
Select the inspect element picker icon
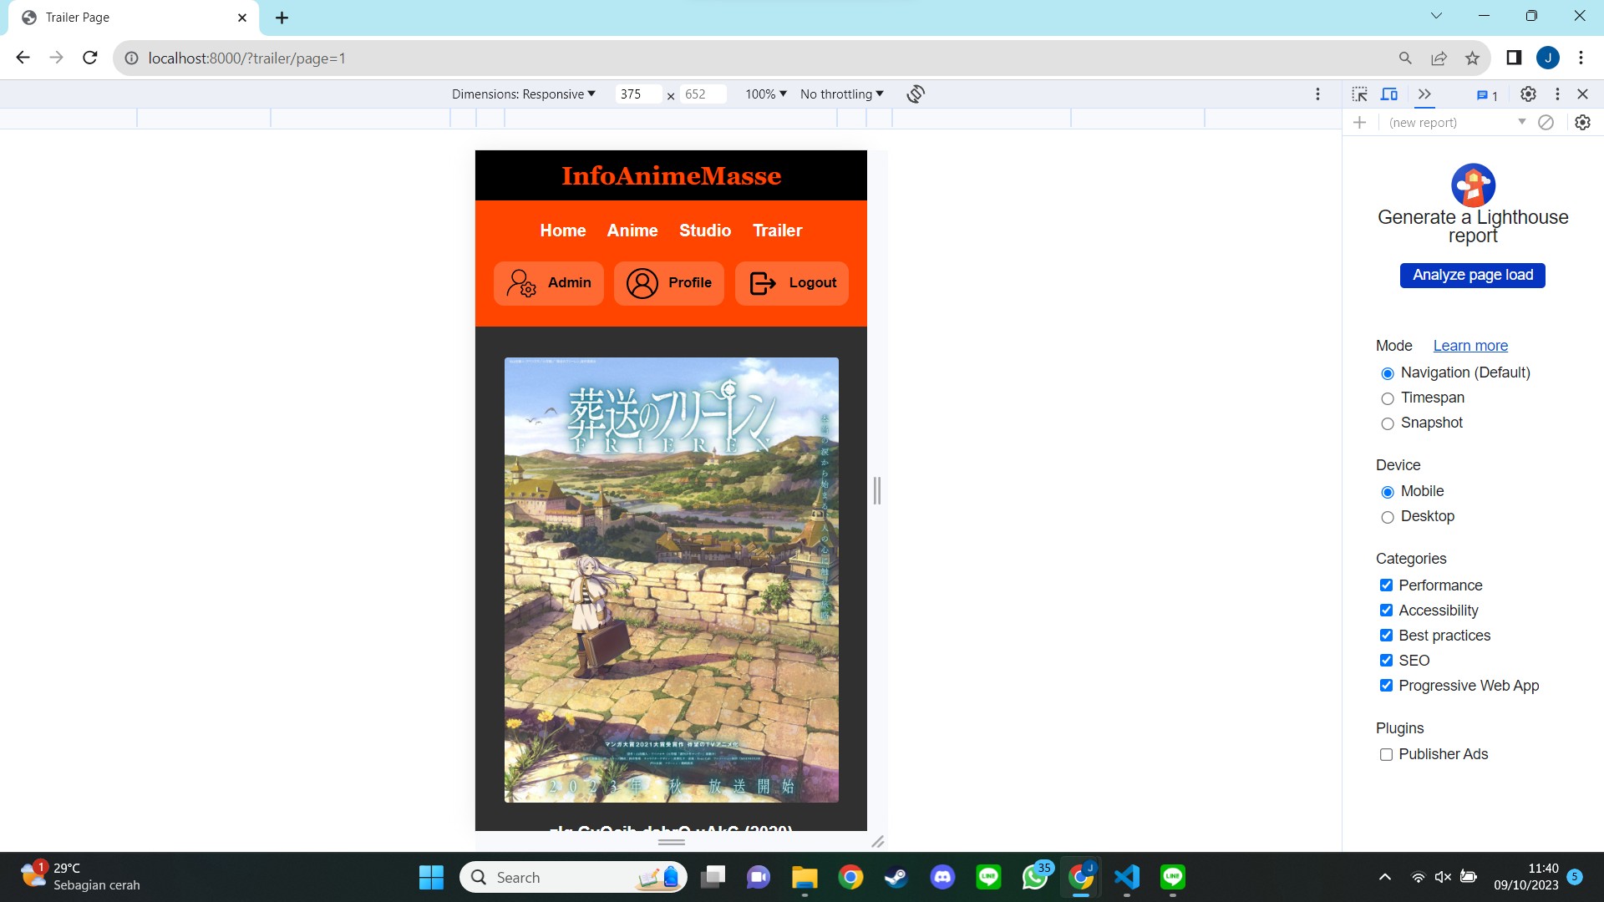1360,94
